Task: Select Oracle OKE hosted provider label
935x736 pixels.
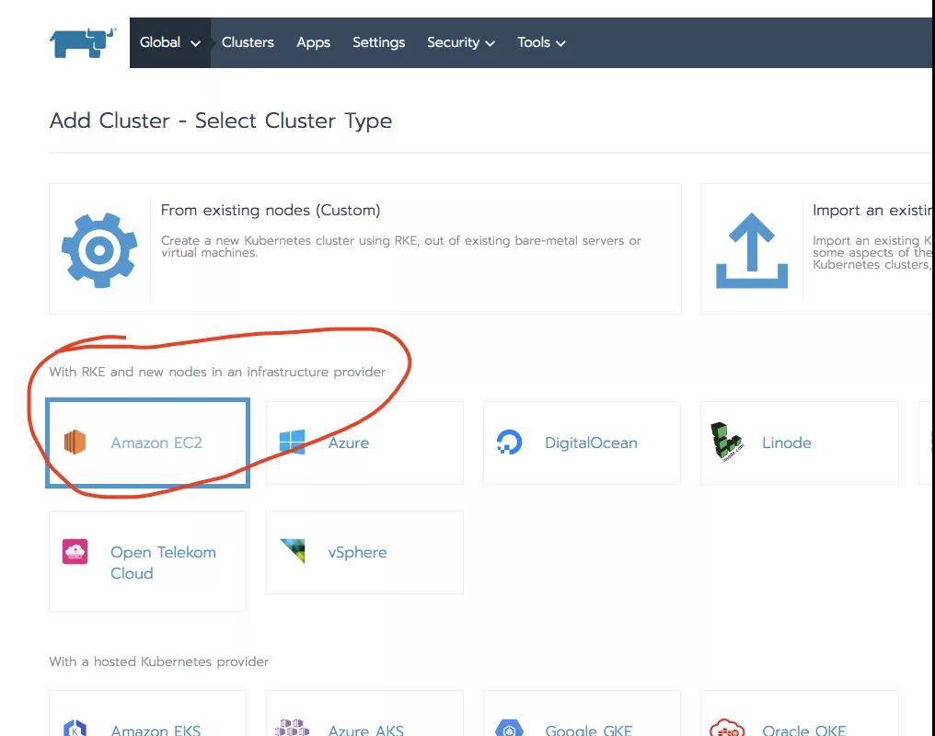Action: click(x=803, y=730)
